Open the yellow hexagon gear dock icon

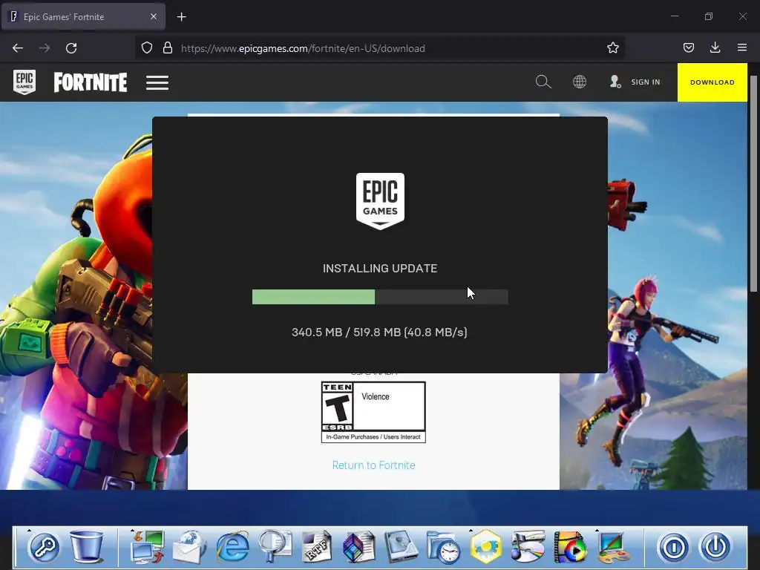[485, 547]
